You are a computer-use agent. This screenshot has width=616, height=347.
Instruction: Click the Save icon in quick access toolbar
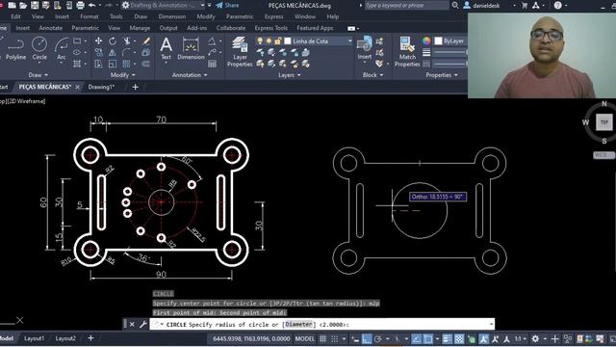point(35,5)
